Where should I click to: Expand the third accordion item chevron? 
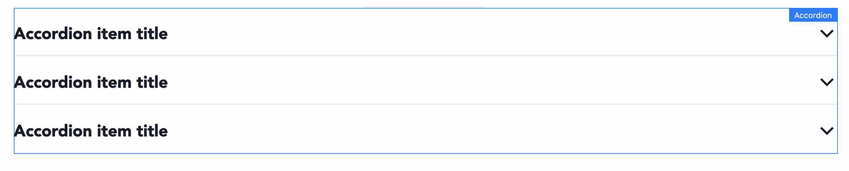pyautogui.click(x=827, y=131)
